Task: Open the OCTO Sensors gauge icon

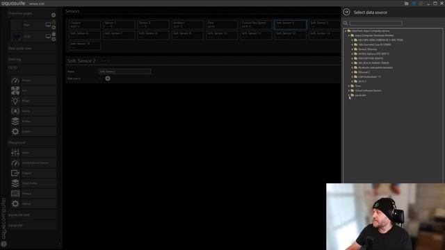Action: tap(15, 81)
